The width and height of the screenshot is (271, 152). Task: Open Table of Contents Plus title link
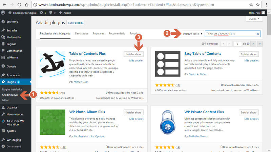click(87, 54)
